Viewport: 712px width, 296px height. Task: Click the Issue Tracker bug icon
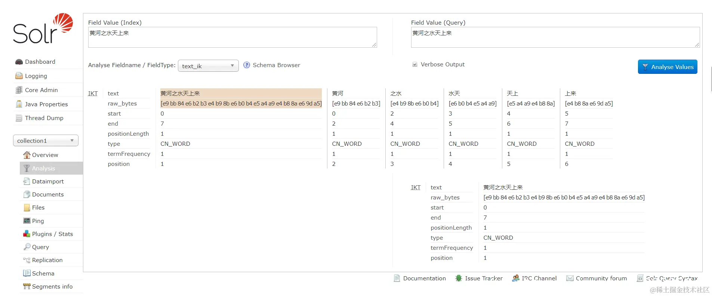(x=459, y=278)
